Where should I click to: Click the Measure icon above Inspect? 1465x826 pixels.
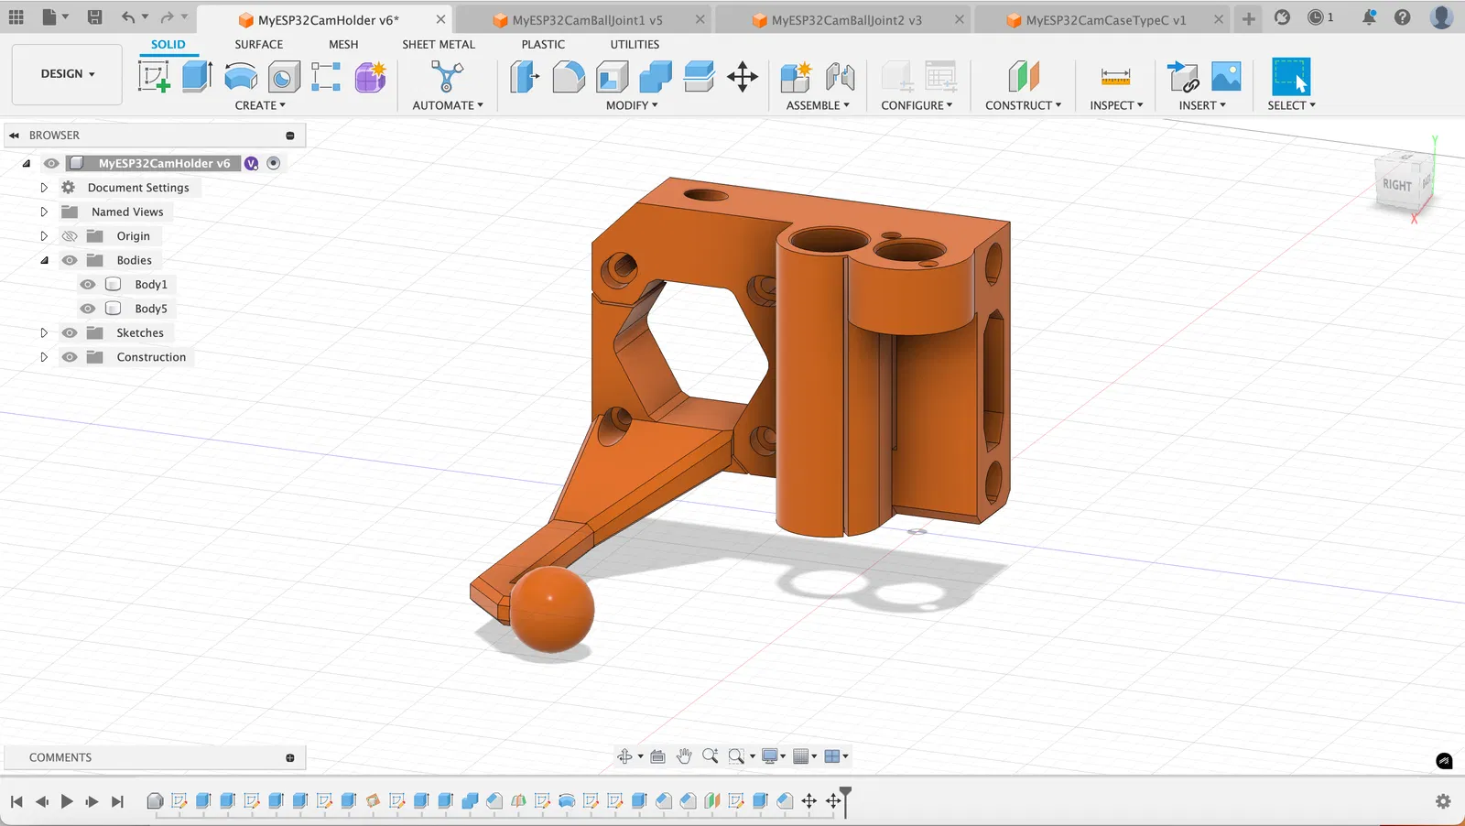point(1115,77)
